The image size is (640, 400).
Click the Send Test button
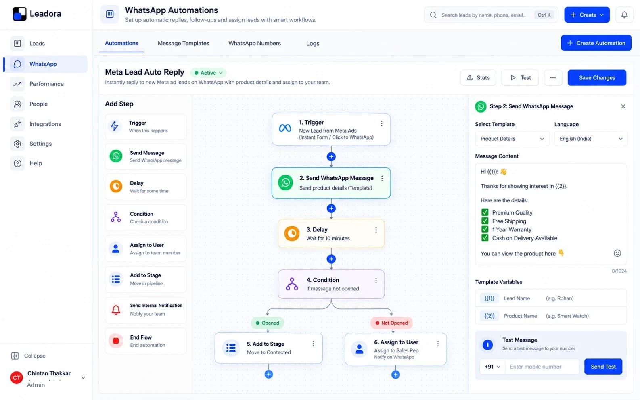(603, 367)
